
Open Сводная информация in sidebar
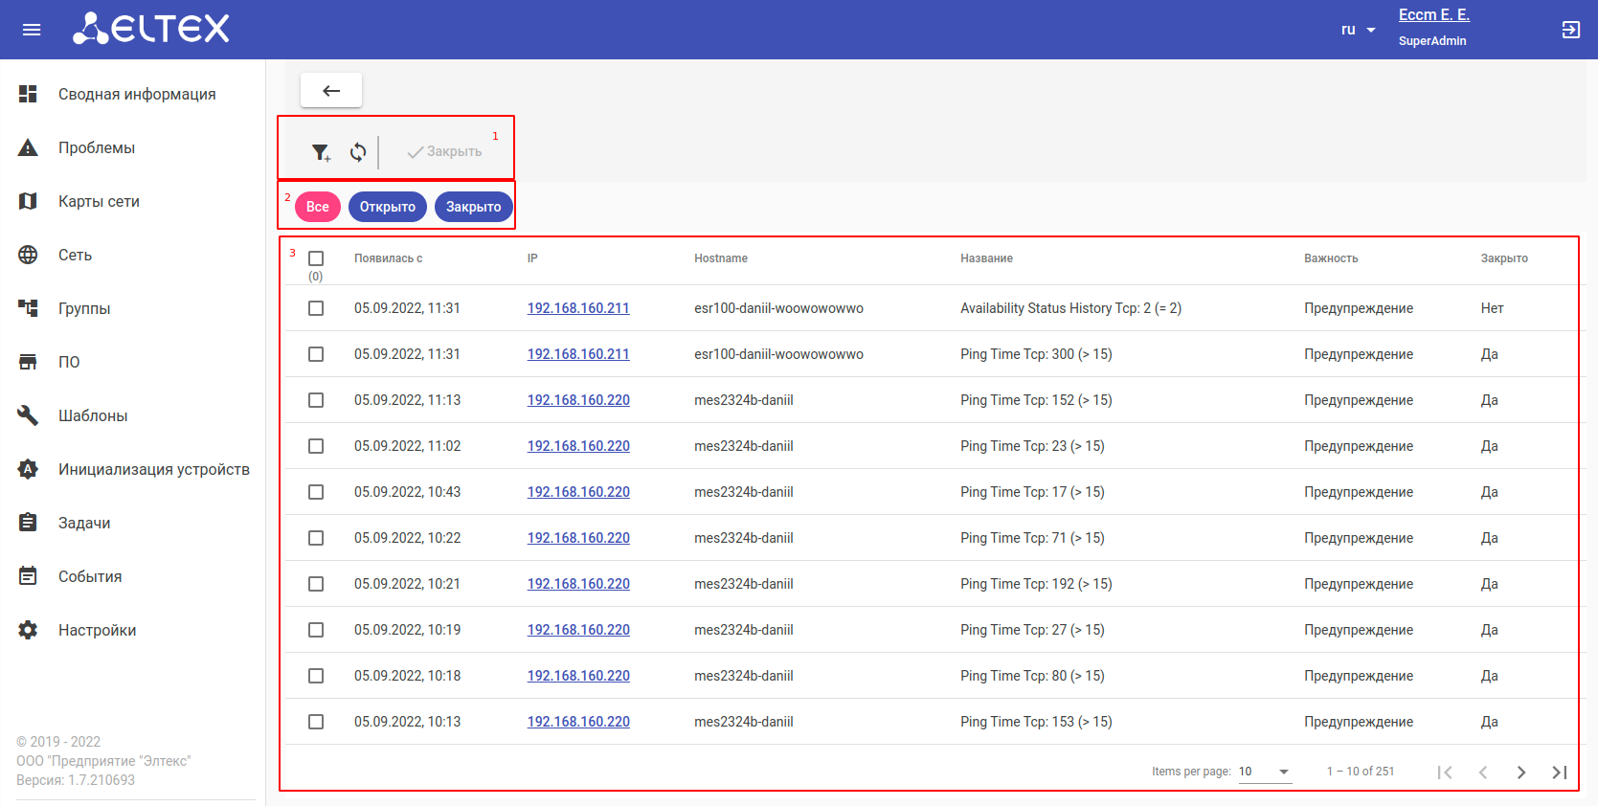click(x=137, y=94)
